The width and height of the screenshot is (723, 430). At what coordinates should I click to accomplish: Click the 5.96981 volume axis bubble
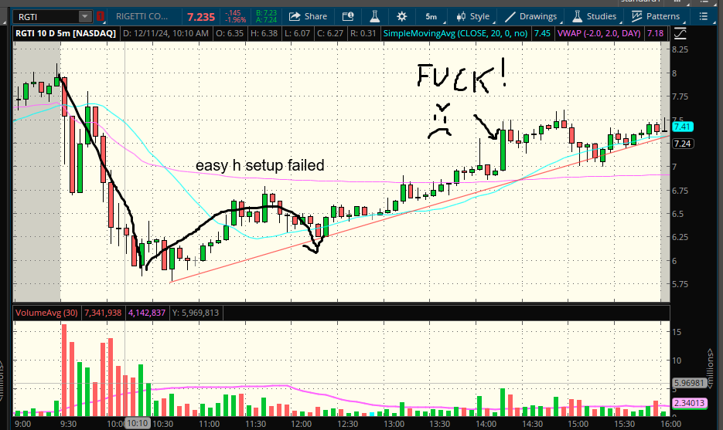click(690, 383)
